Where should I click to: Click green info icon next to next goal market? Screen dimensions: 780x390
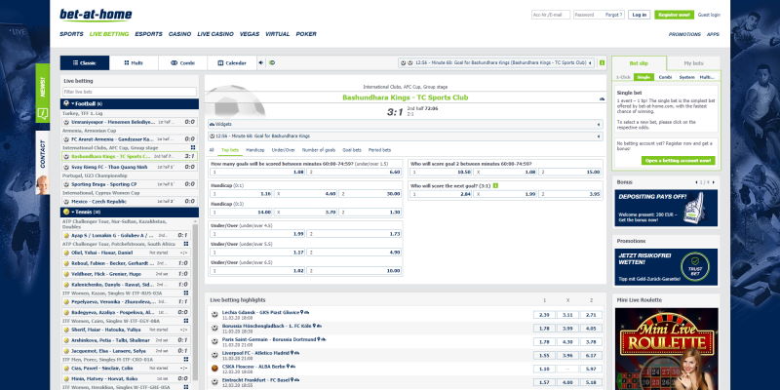(x=495, y=185)
